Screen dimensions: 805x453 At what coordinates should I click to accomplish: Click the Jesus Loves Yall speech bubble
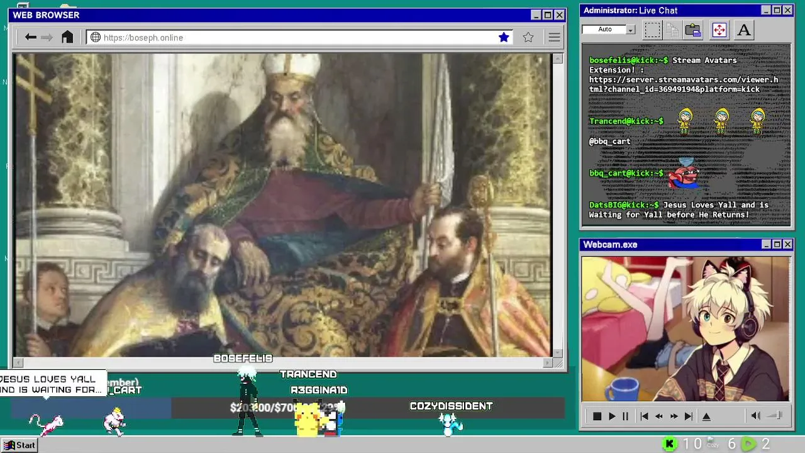(52, 384)
